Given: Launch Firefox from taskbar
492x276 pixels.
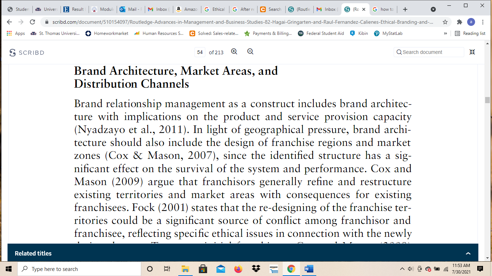Looking at the screenshot, I should point(238,269).
